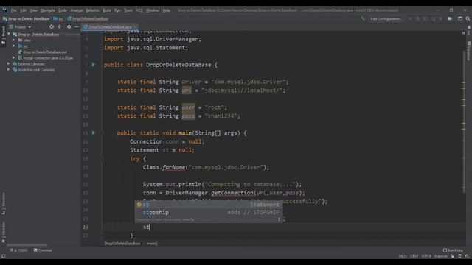Click DropOrDeleteDataBase in editor breadcrumb

point(122,244)
